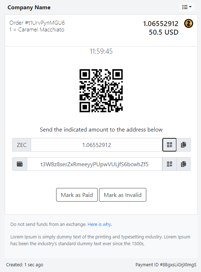Click the 50.5 USD total amount

164,32
